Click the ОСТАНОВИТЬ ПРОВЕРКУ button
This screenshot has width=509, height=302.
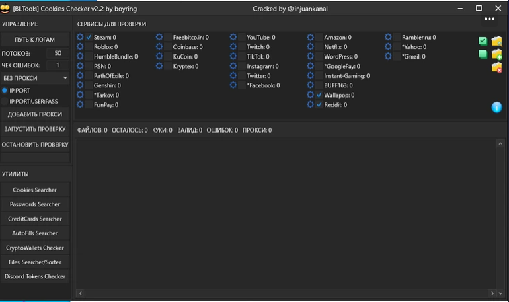[35, 145]
